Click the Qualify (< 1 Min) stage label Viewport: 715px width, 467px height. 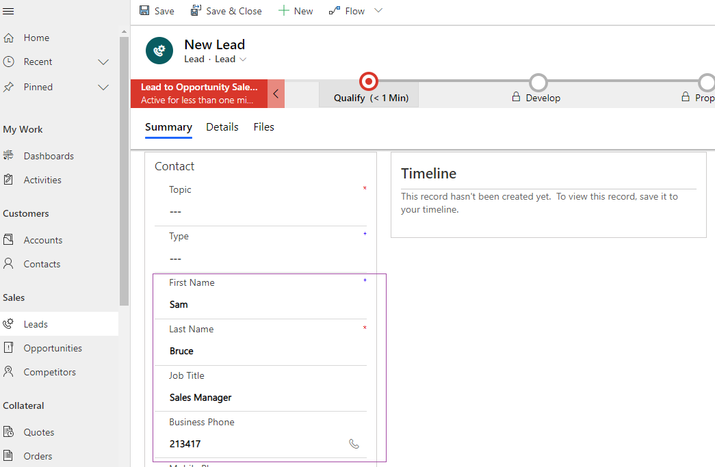click(x=371, y=98)
